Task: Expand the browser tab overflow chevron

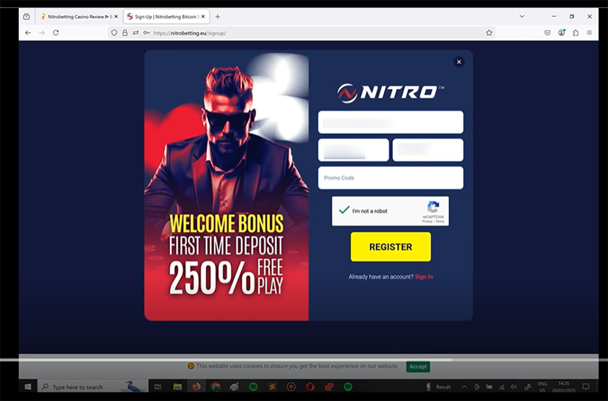Action: pyautogui.click(x=522, y=16)
